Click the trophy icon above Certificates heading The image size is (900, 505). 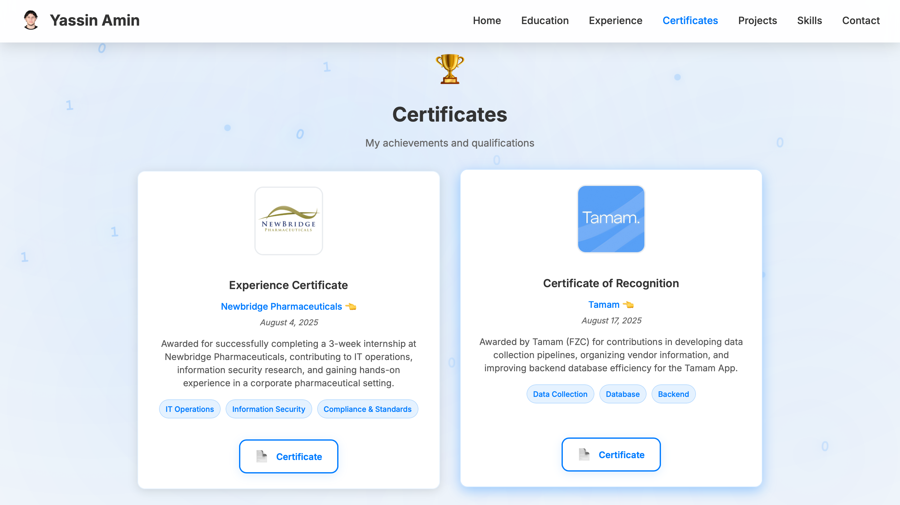tap(449, 69)
